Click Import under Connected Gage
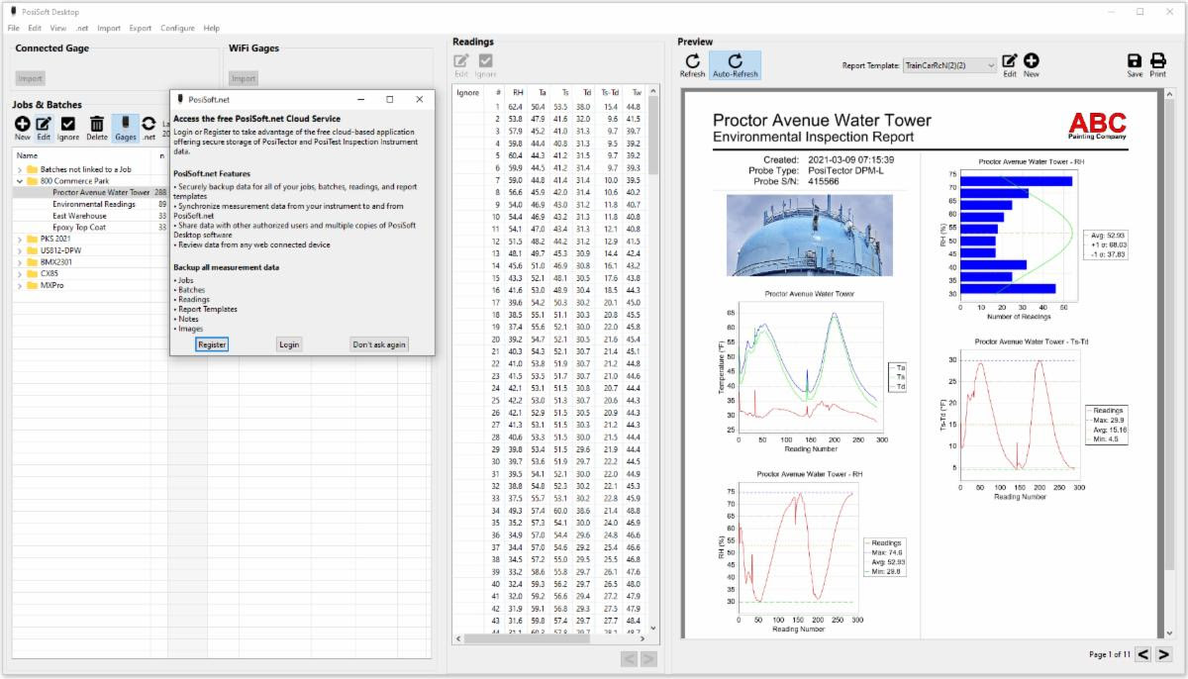1188x679 pixels. (31, 78)
